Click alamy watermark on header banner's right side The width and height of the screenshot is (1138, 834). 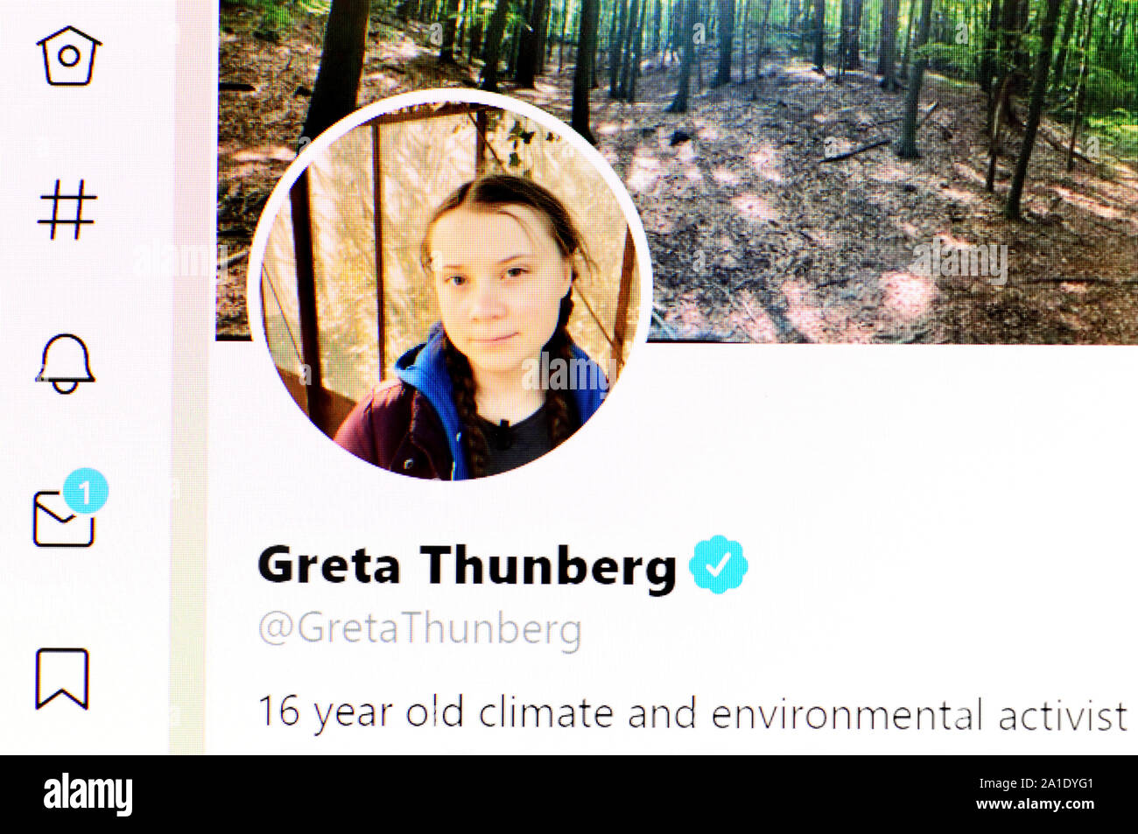(959, 262)
